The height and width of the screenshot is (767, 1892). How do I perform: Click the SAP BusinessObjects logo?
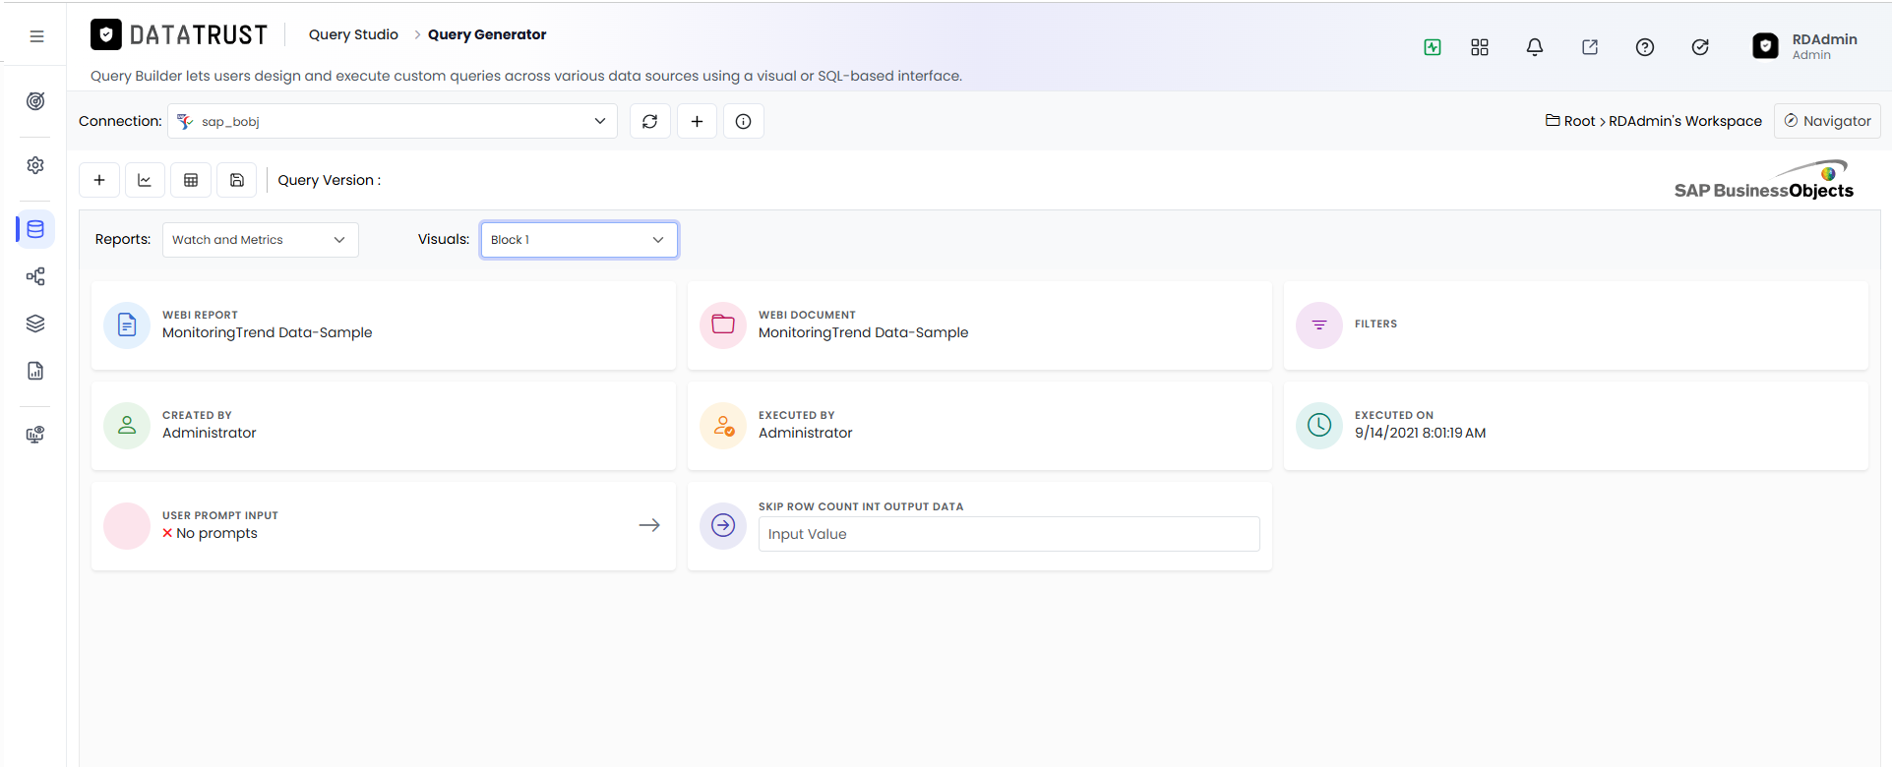pyautogui.click(x=1764, y=180)
